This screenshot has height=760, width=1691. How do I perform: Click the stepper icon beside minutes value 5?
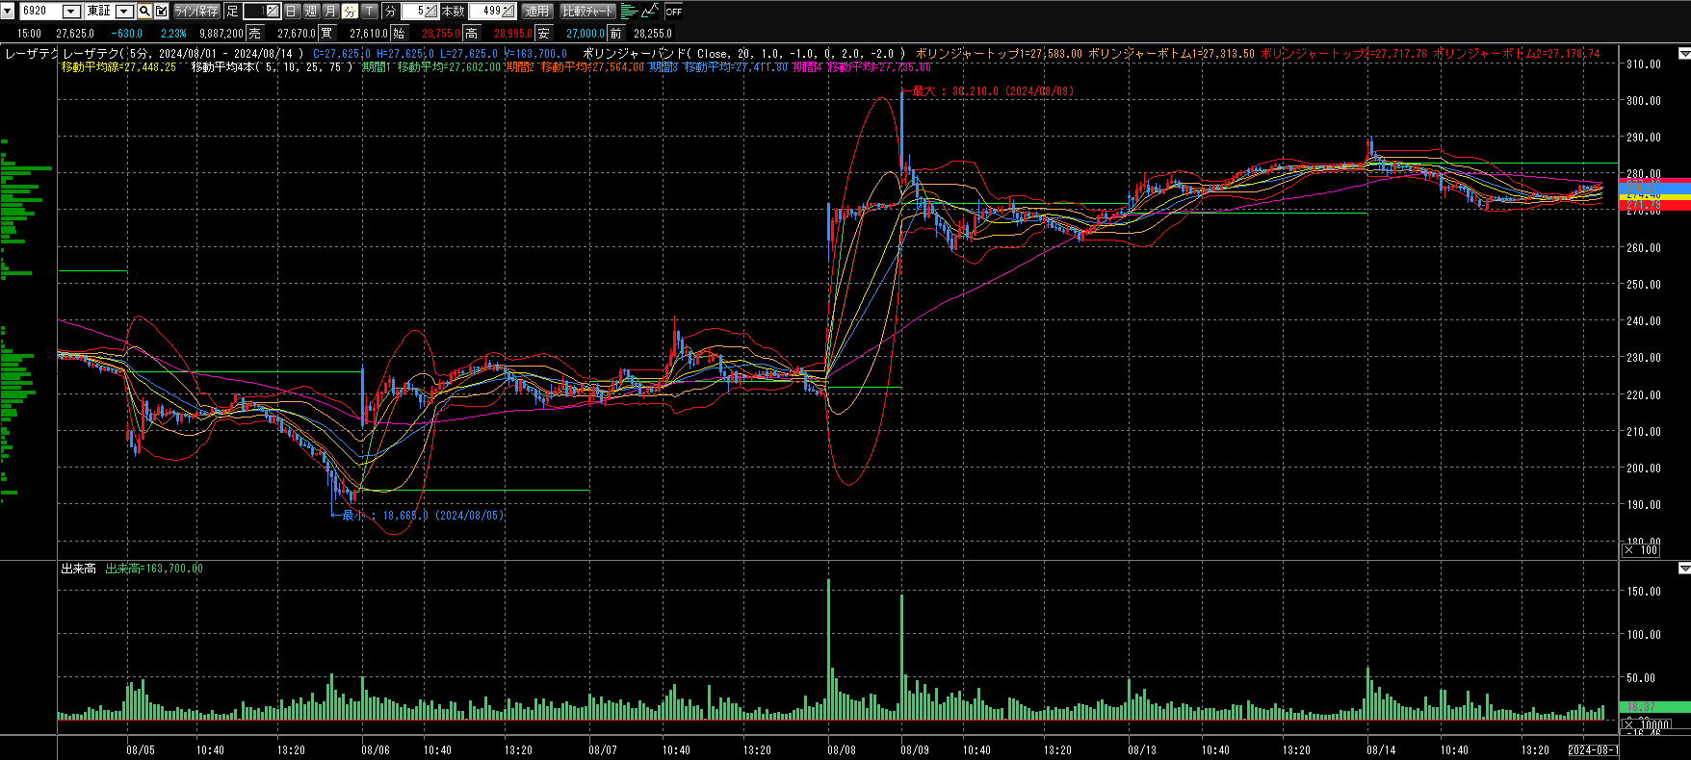pos(430,12)
